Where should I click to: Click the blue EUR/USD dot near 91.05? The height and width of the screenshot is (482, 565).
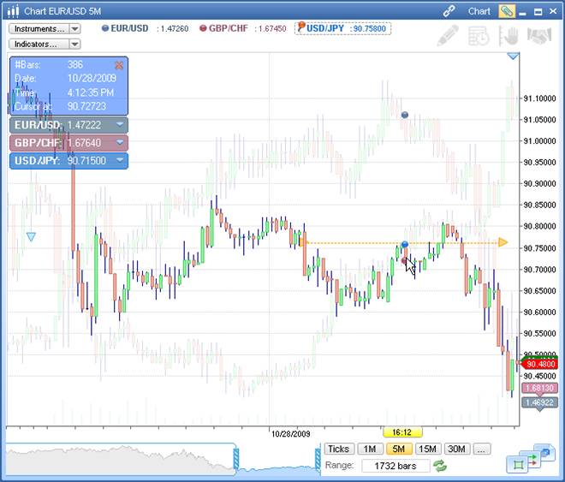click(x=405, y=115)
